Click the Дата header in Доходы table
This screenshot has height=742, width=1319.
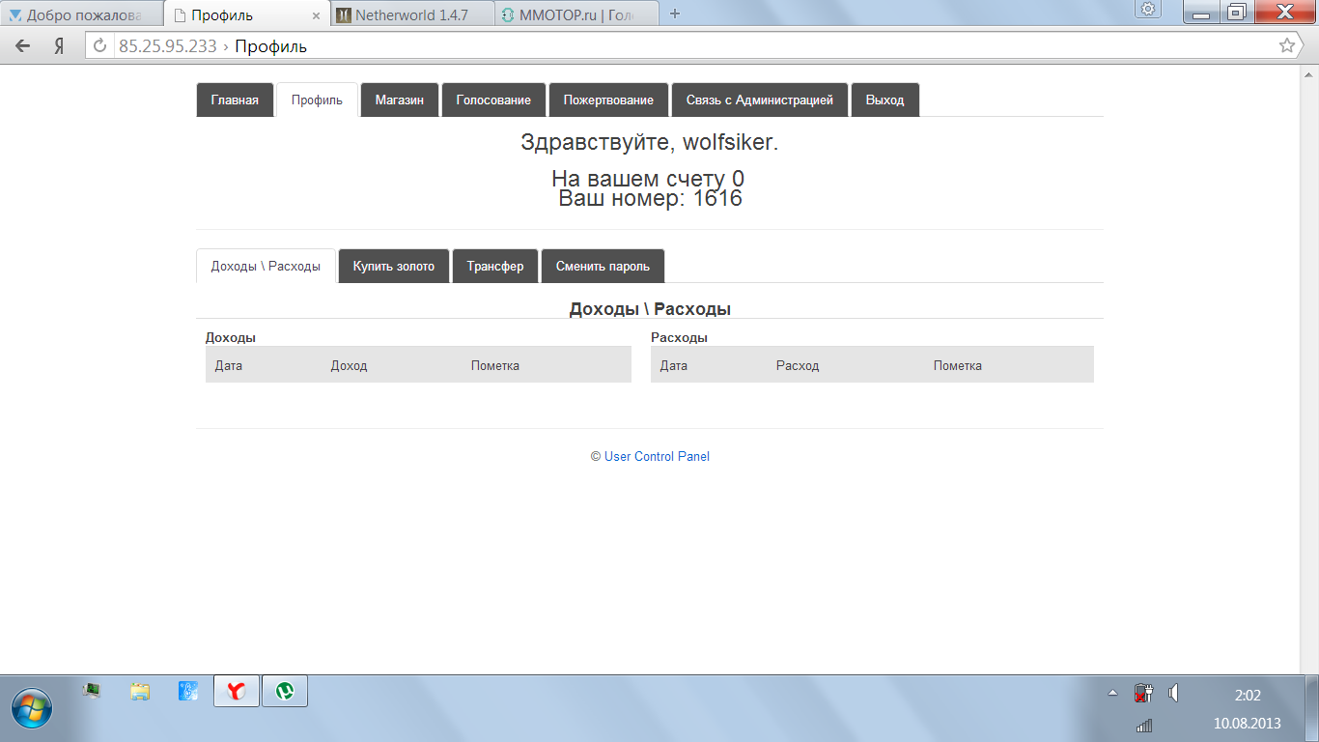tap(229, 366)
